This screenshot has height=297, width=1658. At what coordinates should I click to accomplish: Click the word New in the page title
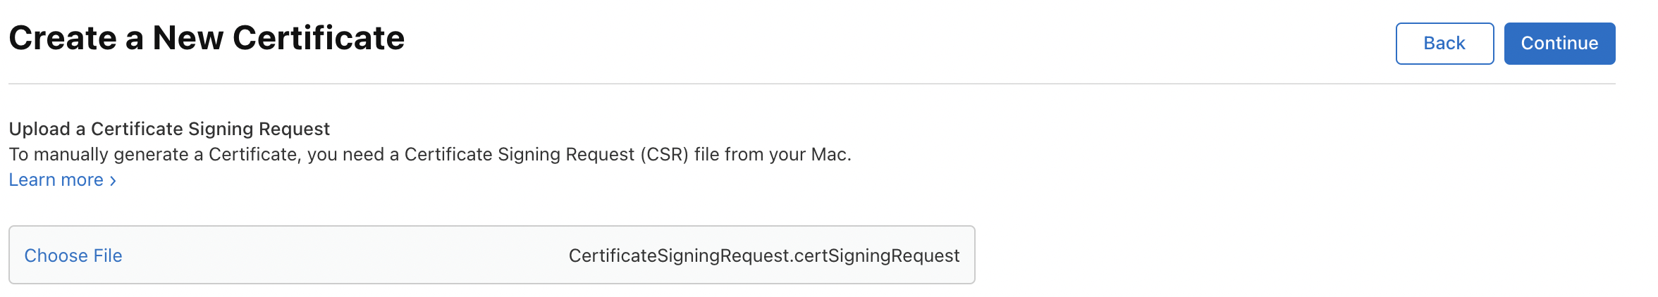(188, 38)
